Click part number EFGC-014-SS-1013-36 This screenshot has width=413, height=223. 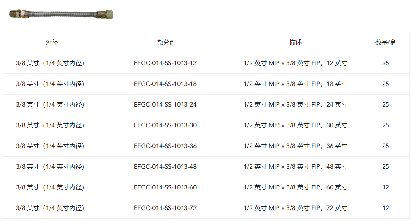tap(165, 146)
